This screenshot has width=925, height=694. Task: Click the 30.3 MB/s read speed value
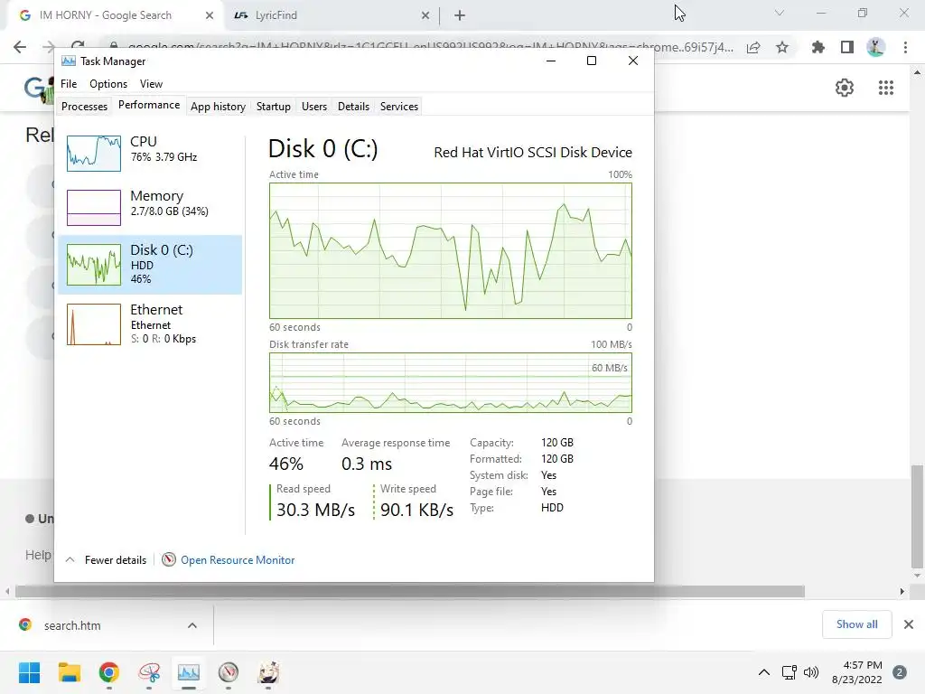[315, 510]
